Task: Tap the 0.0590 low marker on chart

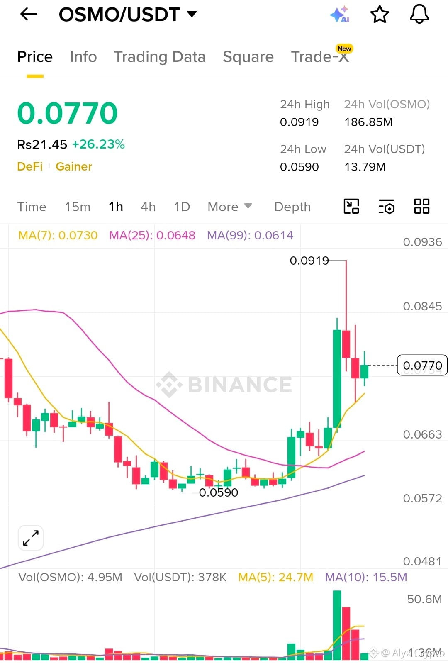Action: (219, 492)
